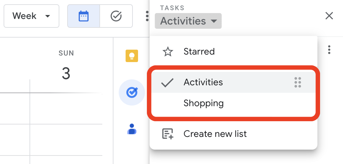Open Google Keep side panel icon
This screenshot has height=164, width=343.
coord(132,56)
